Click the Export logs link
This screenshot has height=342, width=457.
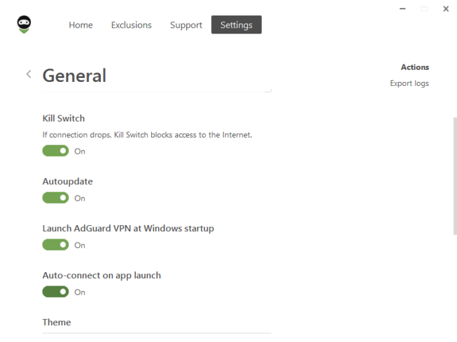pyautogui.click(x=409, y=83)
